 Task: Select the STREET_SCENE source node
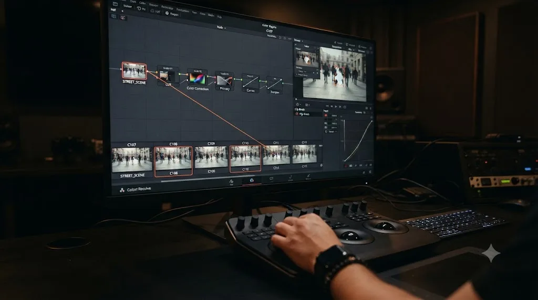pyautogui.click(x=134, y=71)
